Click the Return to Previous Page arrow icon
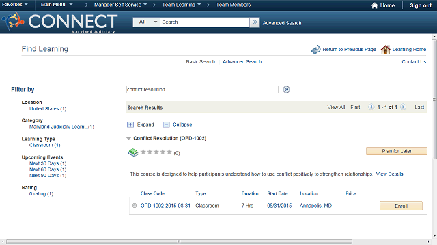The image size is (437, 245). tap(315, 50)
